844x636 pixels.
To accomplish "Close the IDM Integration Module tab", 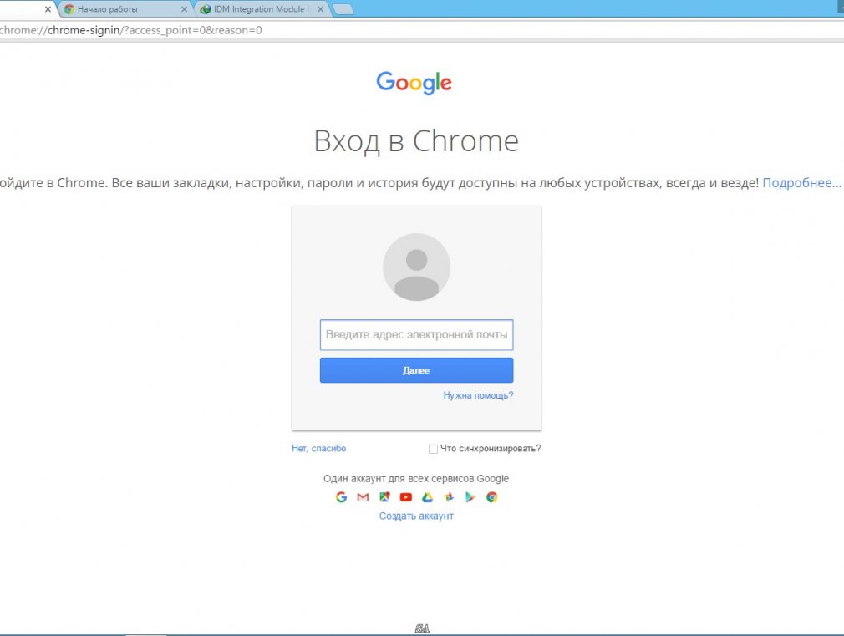I will pyautogui.click(x=320, y=9).
